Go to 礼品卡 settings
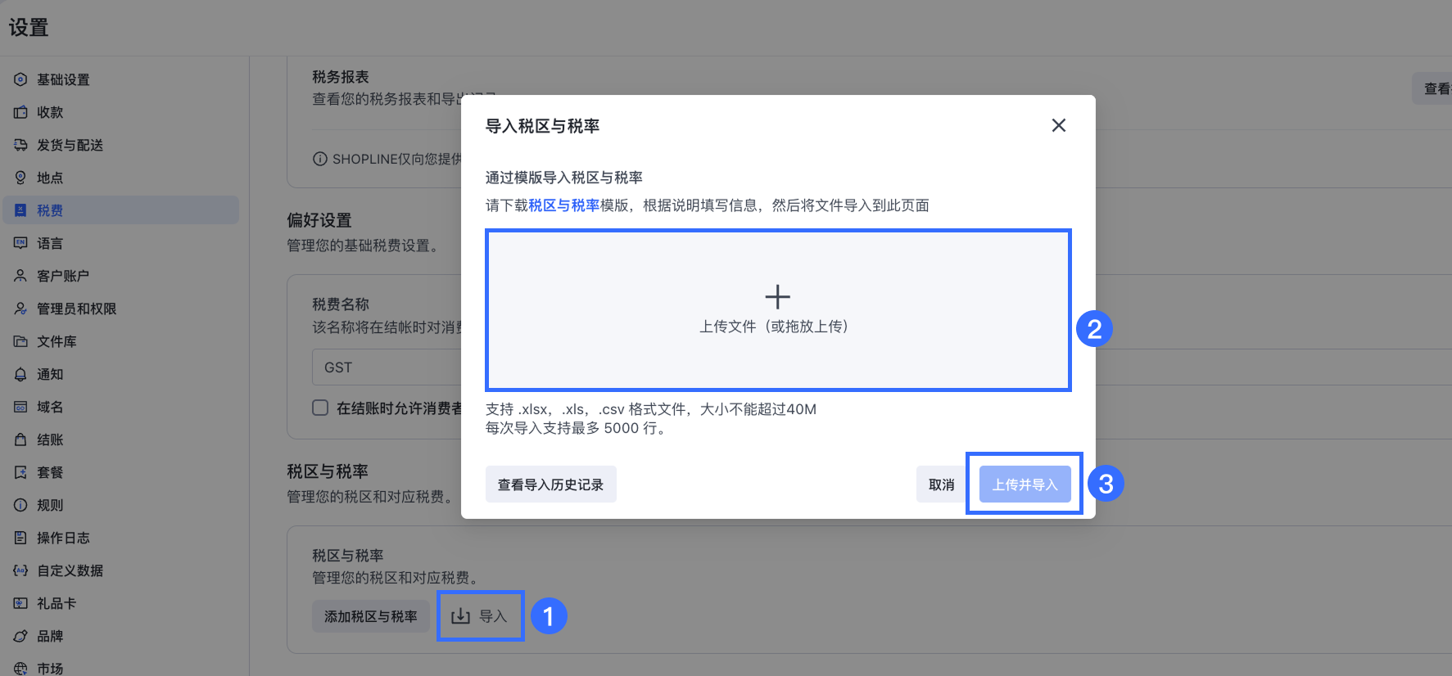This screenshot has height=676, width=1452. 121,603
